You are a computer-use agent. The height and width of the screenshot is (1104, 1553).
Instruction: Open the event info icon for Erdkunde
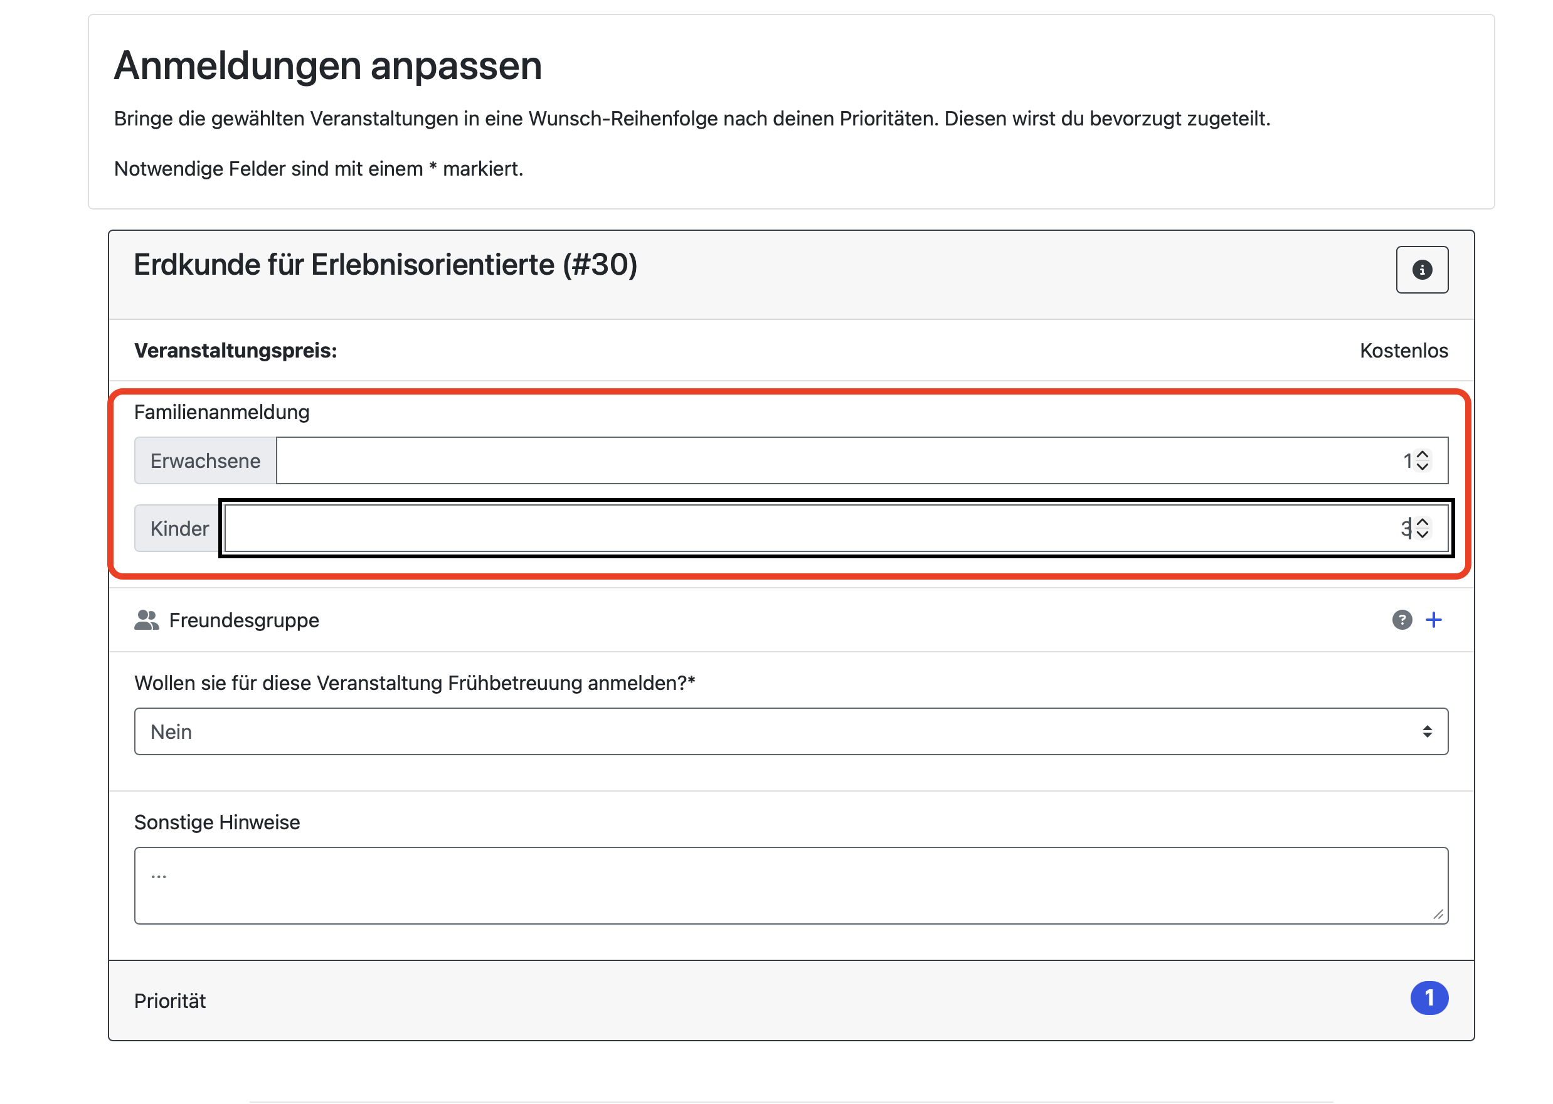point(1423,269)
